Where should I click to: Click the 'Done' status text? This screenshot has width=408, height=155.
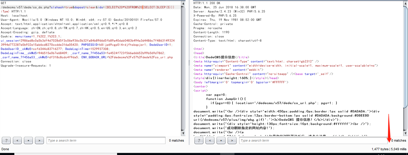[5, 149]
